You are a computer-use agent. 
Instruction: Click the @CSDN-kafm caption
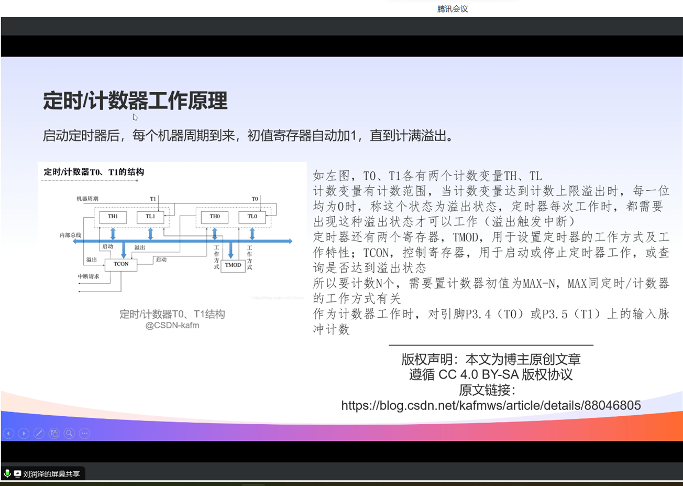[x=172, y=326]
